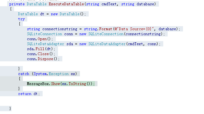Click the conn.Open() call

(x=40, y=39)
